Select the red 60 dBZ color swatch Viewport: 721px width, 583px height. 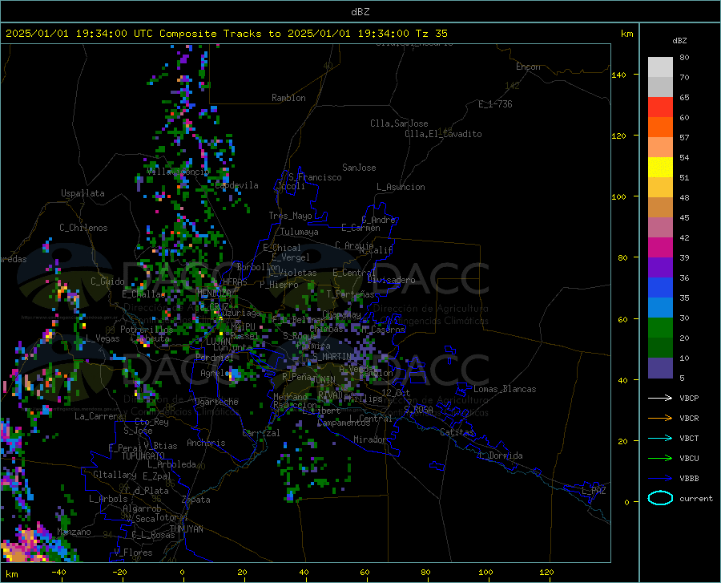pyautogui.click(x=660, y=107)
